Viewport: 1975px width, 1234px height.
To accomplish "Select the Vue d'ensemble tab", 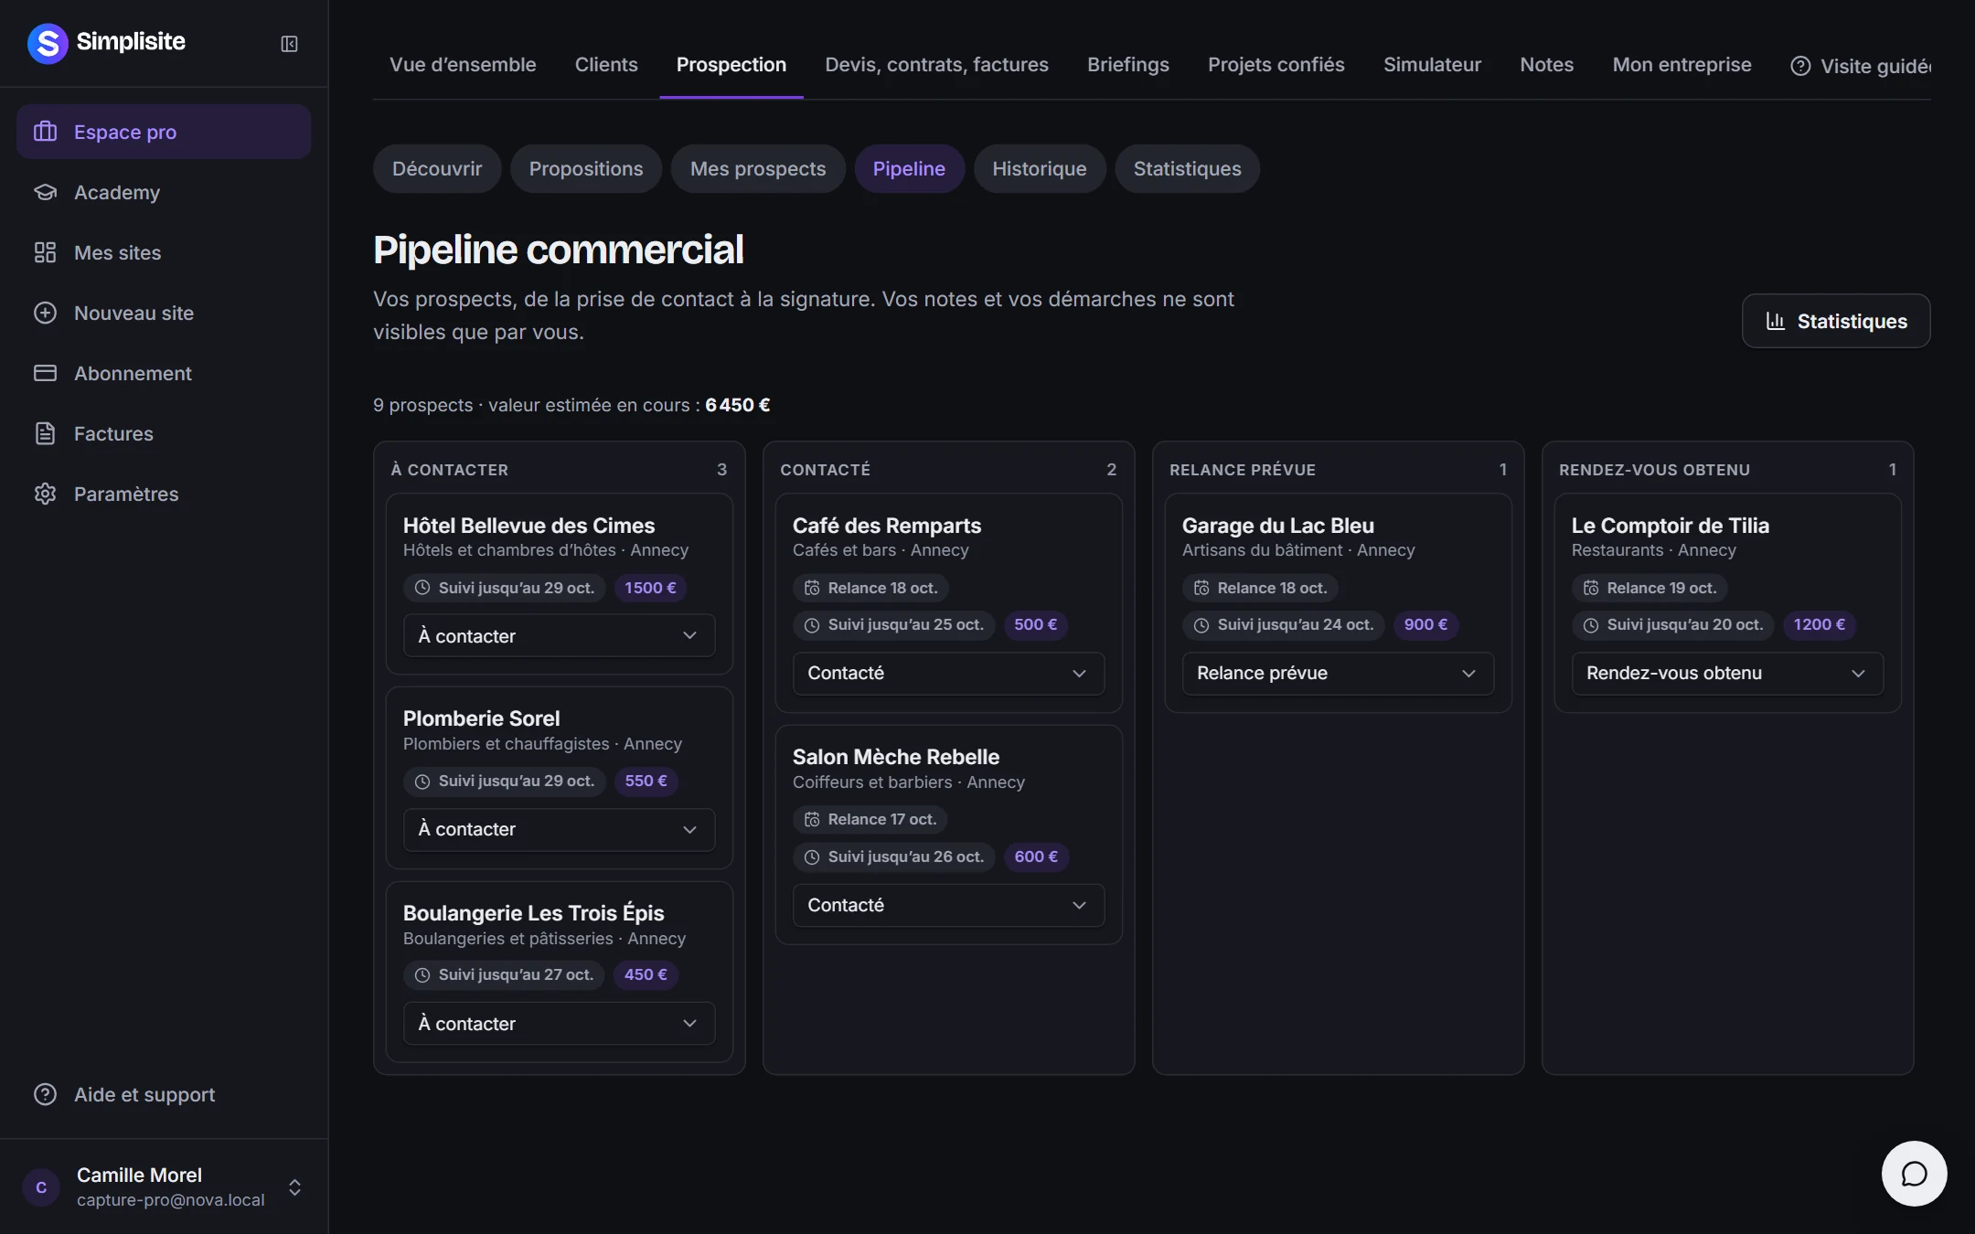I will pyautogui.click(x=463, y=65).
